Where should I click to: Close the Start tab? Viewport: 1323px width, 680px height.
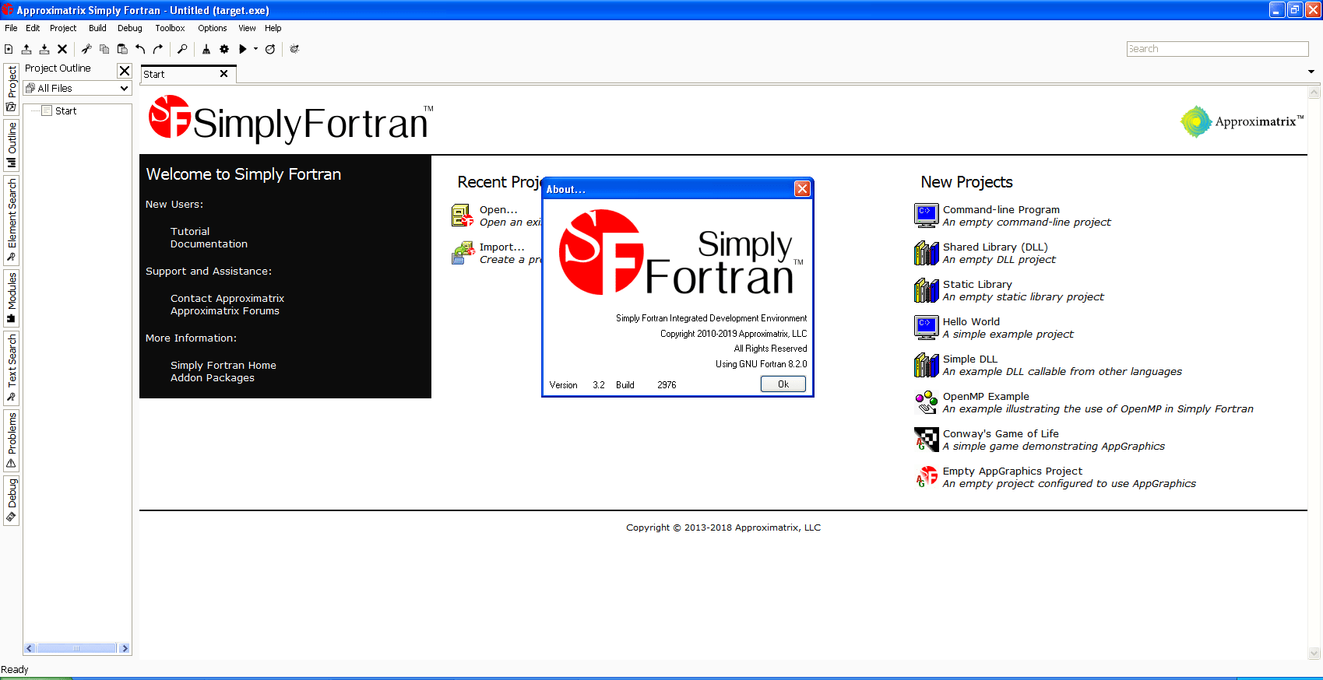[x=224, y=74]
